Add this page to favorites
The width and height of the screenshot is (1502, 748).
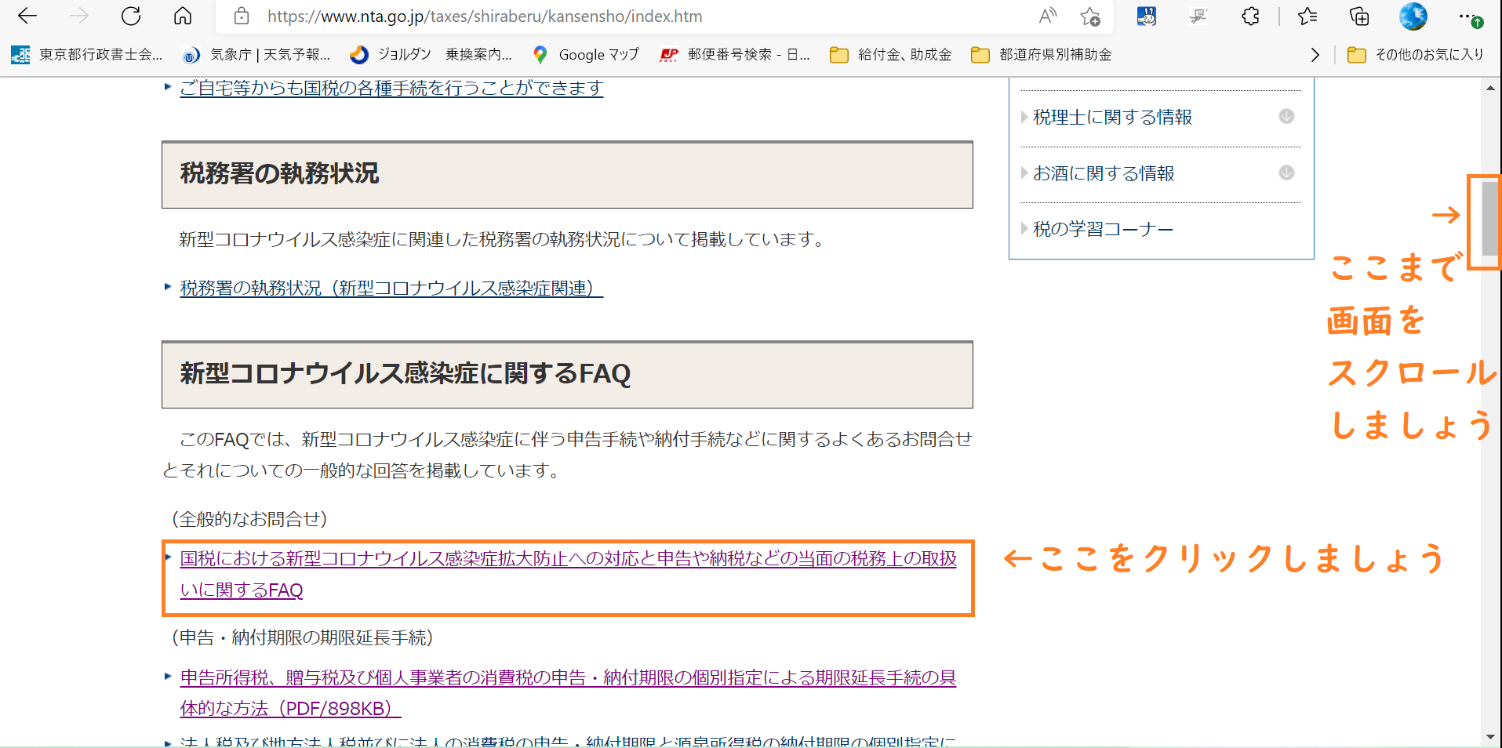pyautogui.click(x=1089, y=16)
